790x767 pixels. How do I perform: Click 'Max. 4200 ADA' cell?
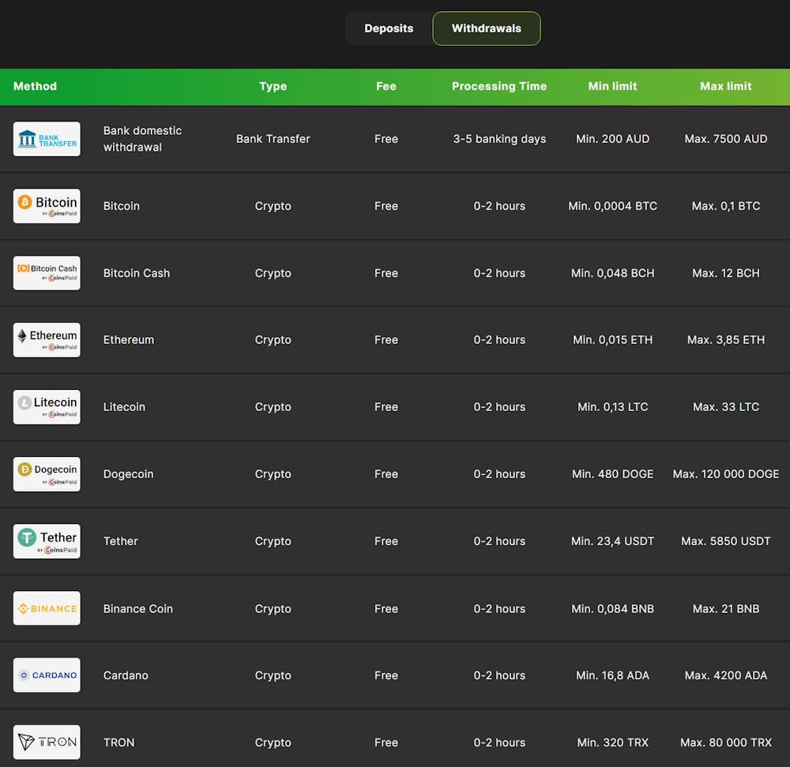click(x=725, y=675)
